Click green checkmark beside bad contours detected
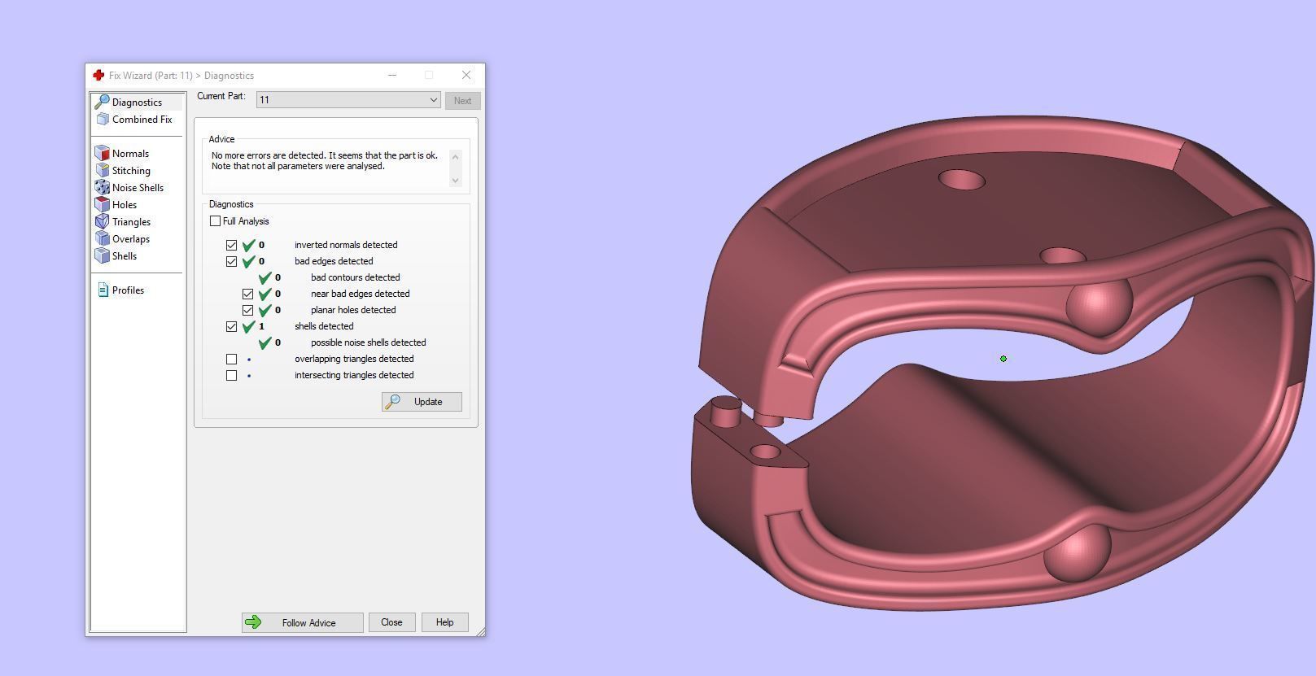Screen dimensions: 1316x676 click(x=265, y=277)
